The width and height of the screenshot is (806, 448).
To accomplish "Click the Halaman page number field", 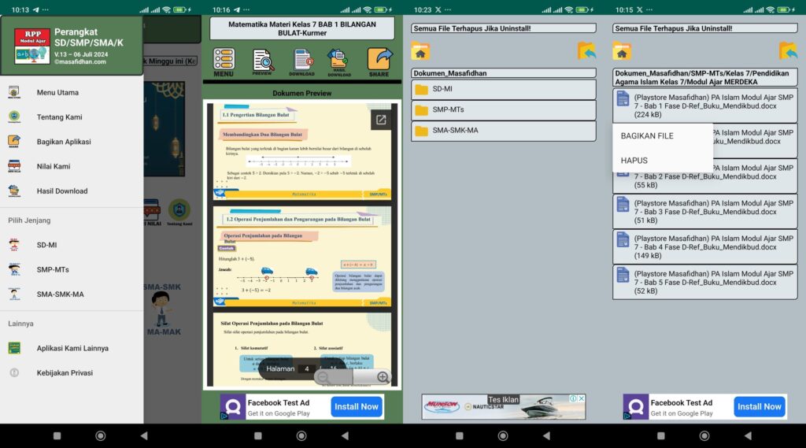I will pos(307,368).
